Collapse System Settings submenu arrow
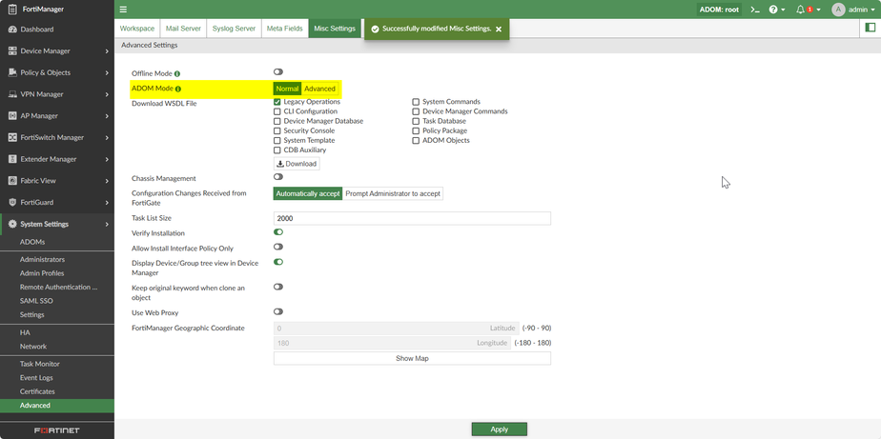881x439 pixels. pyautogui.click(x=107, y=224)
